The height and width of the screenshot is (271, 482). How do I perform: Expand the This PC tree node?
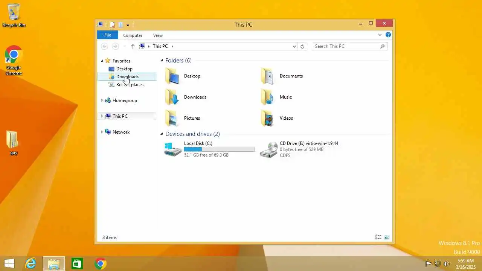[x=102, y=116]
